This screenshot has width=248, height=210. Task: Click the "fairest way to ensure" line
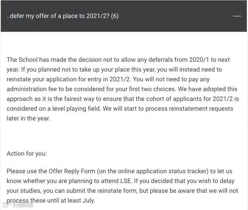tap(123, 99)
